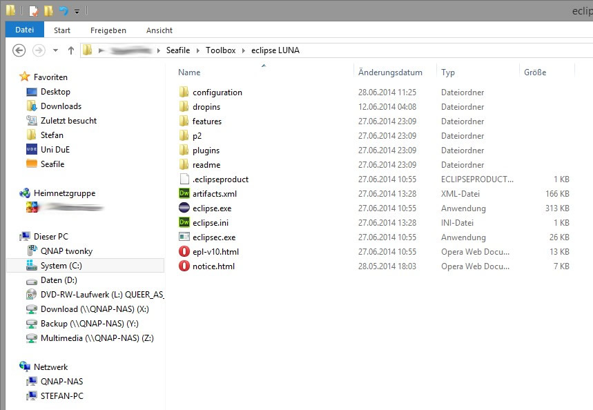Click the 166 KB size cell
This screenshot has height=410, width=593.
[x=557, y=194]
